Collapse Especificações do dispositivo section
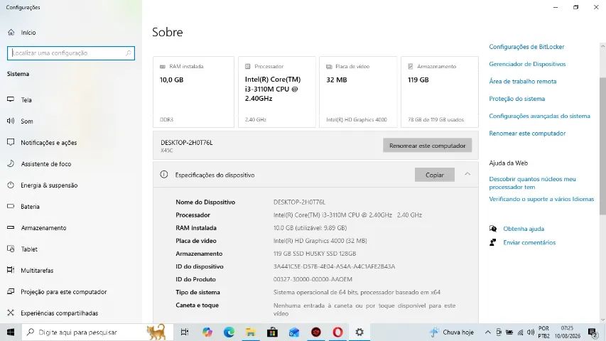The image size is (606, 341). coord(467,174)
